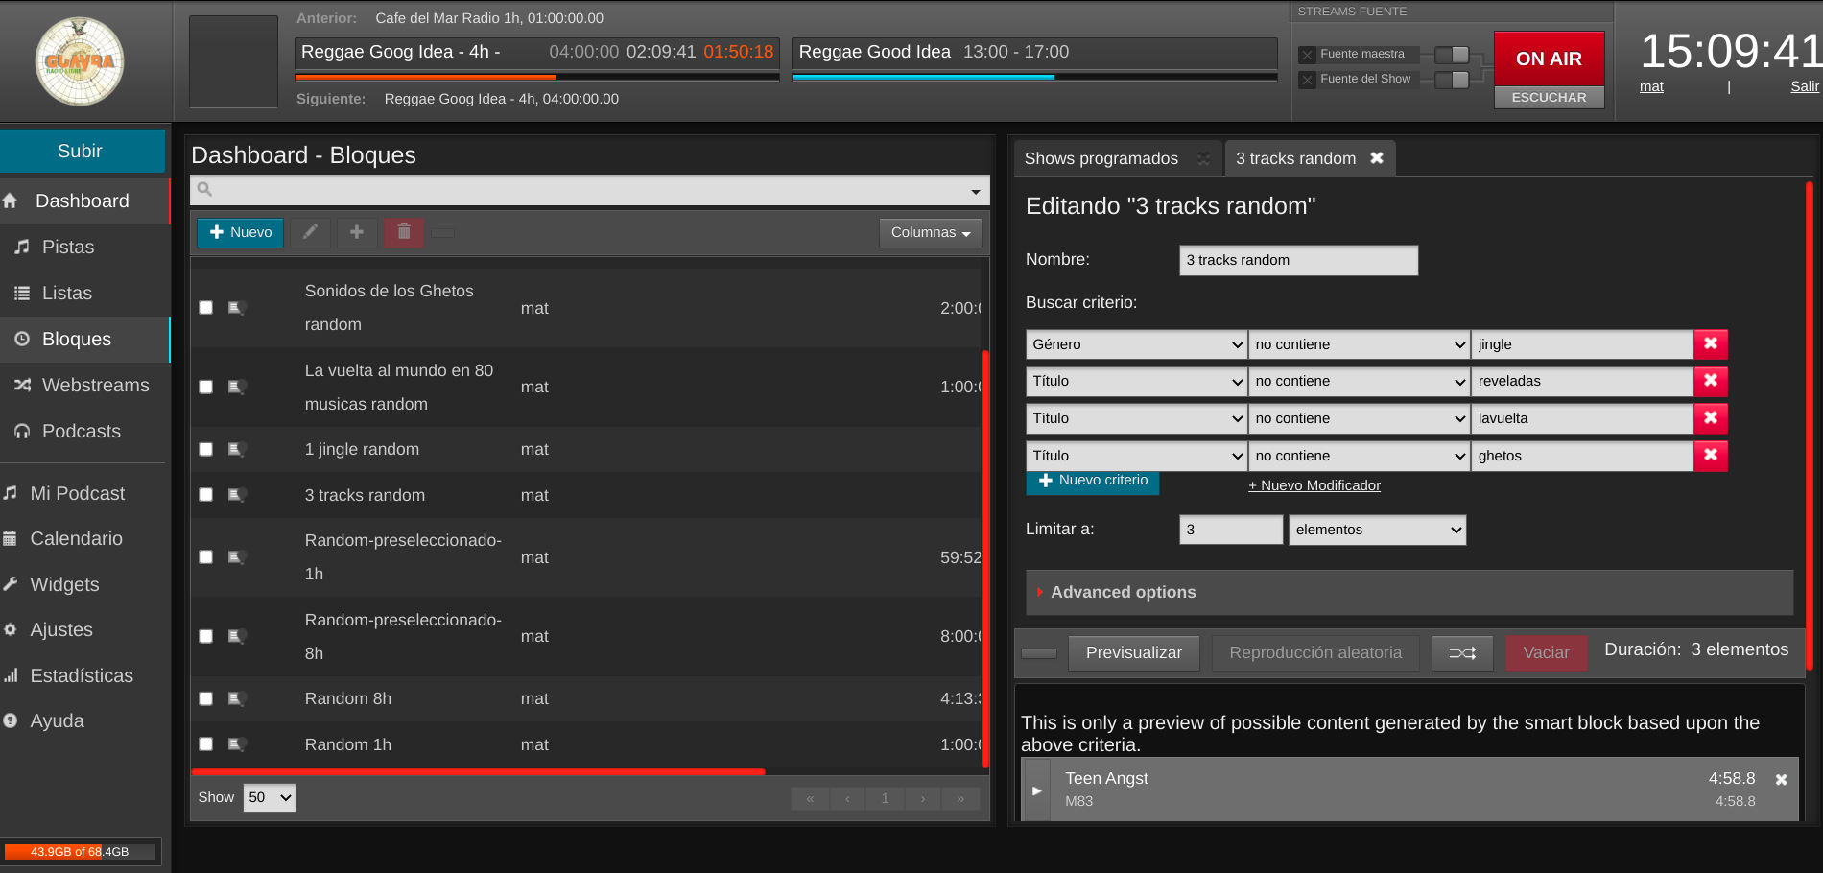Viewport: 1823px width, 873px height.
Task: Open Ajustes settings in the sidebar
Action: coord(61,630)
